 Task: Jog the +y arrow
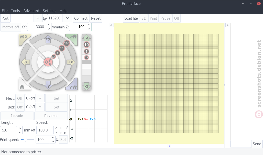click(48, 39)
